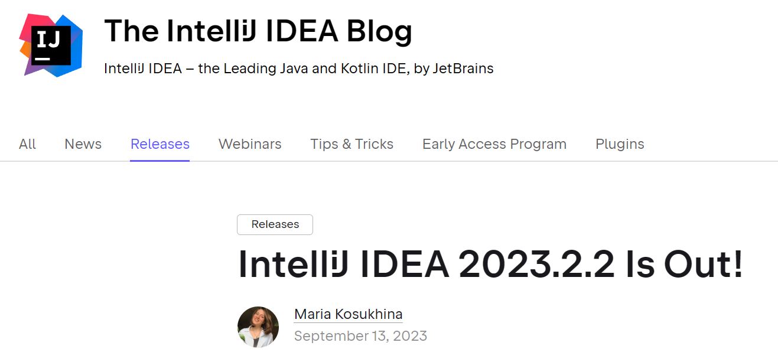
Task: Switch to Early Access Program tab
Action: click(x=494, y=144)
